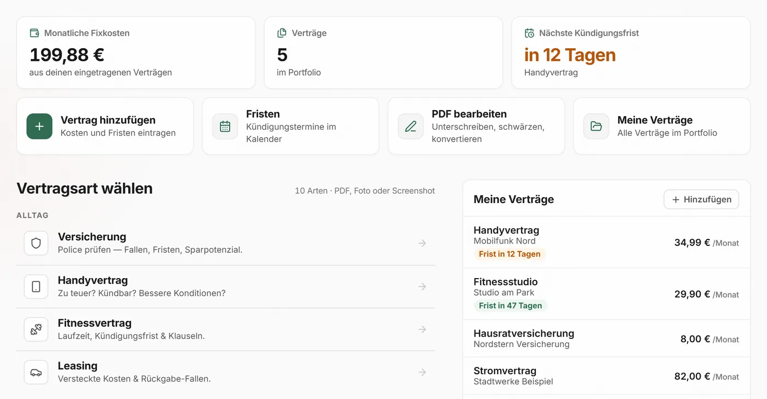
Task: Click the 82,00 € /Monat price
Action: click(x=707, y=376)
